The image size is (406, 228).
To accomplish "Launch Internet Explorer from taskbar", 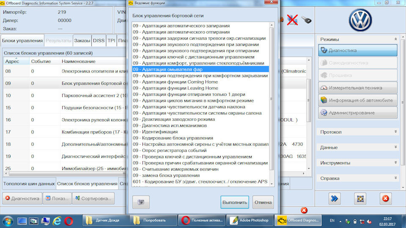I will pyautogui.click(x=57, y=221).
